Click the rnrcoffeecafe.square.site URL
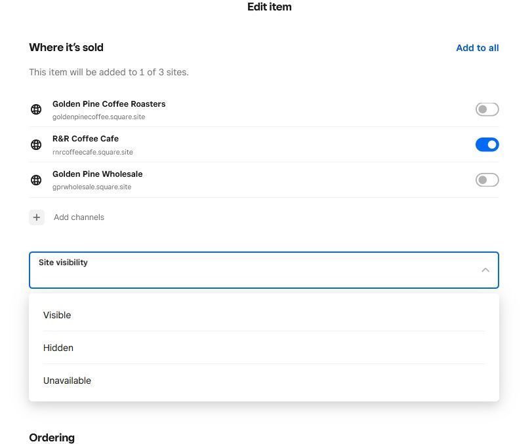 tap(92, 153)
